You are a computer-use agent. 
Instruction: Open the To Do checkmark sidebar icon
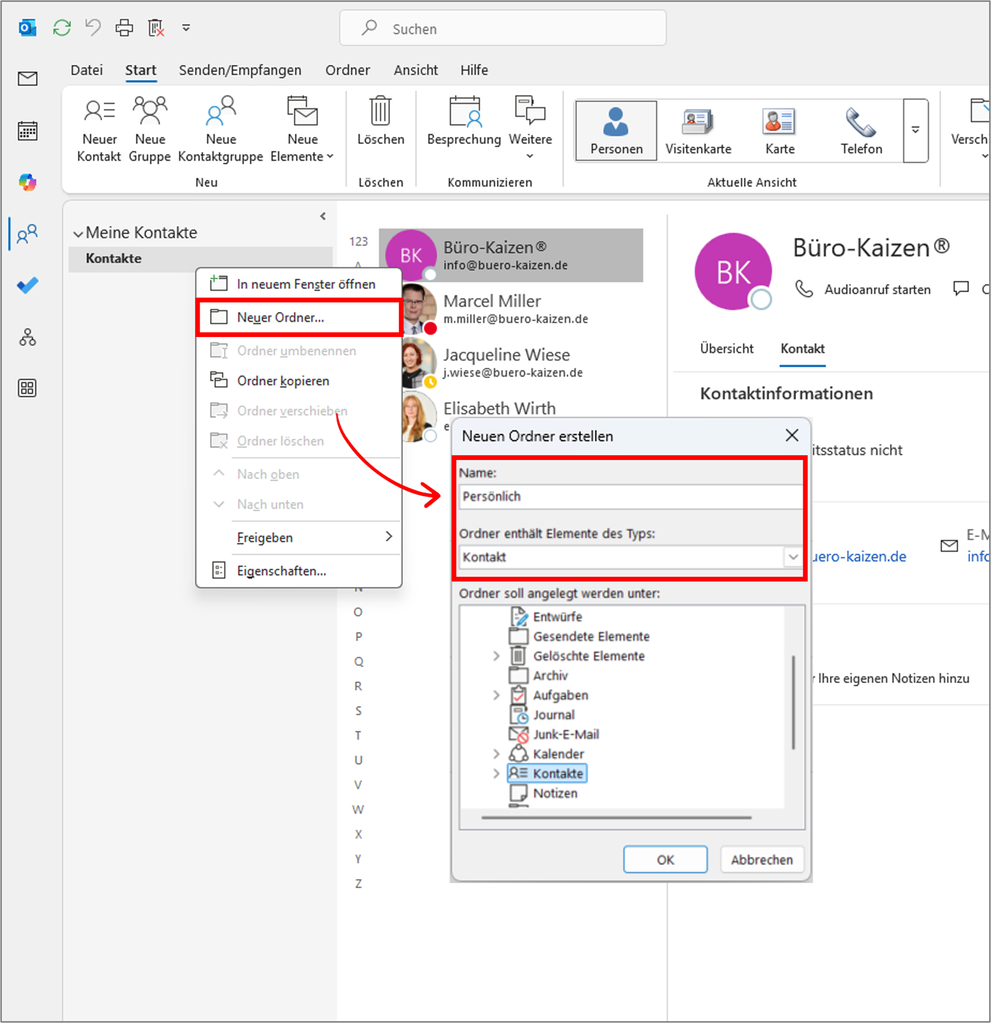pos(28,285)
